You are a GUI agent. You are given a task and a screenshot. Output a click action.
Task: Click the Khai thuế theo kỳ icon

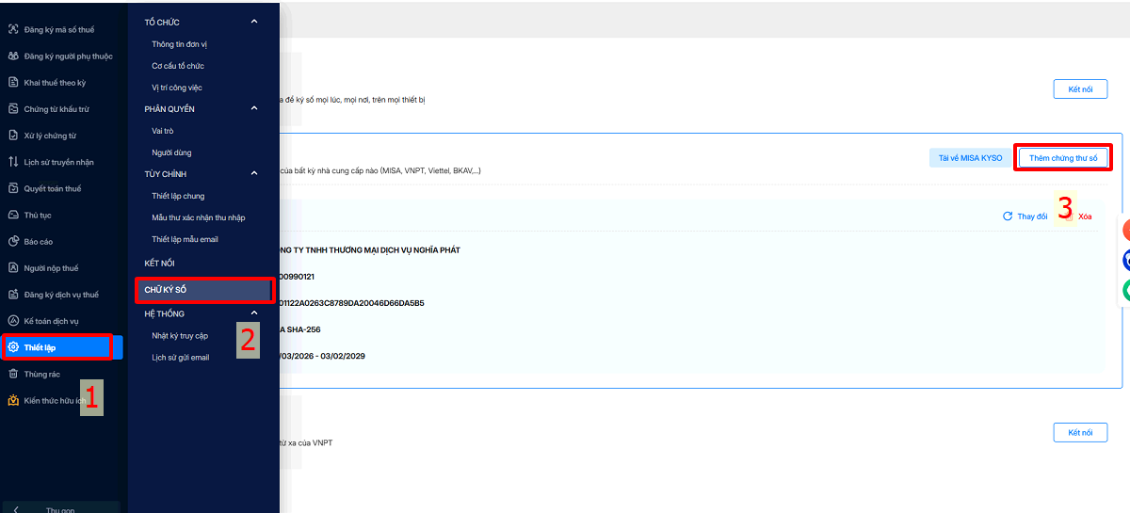(13, 83)
